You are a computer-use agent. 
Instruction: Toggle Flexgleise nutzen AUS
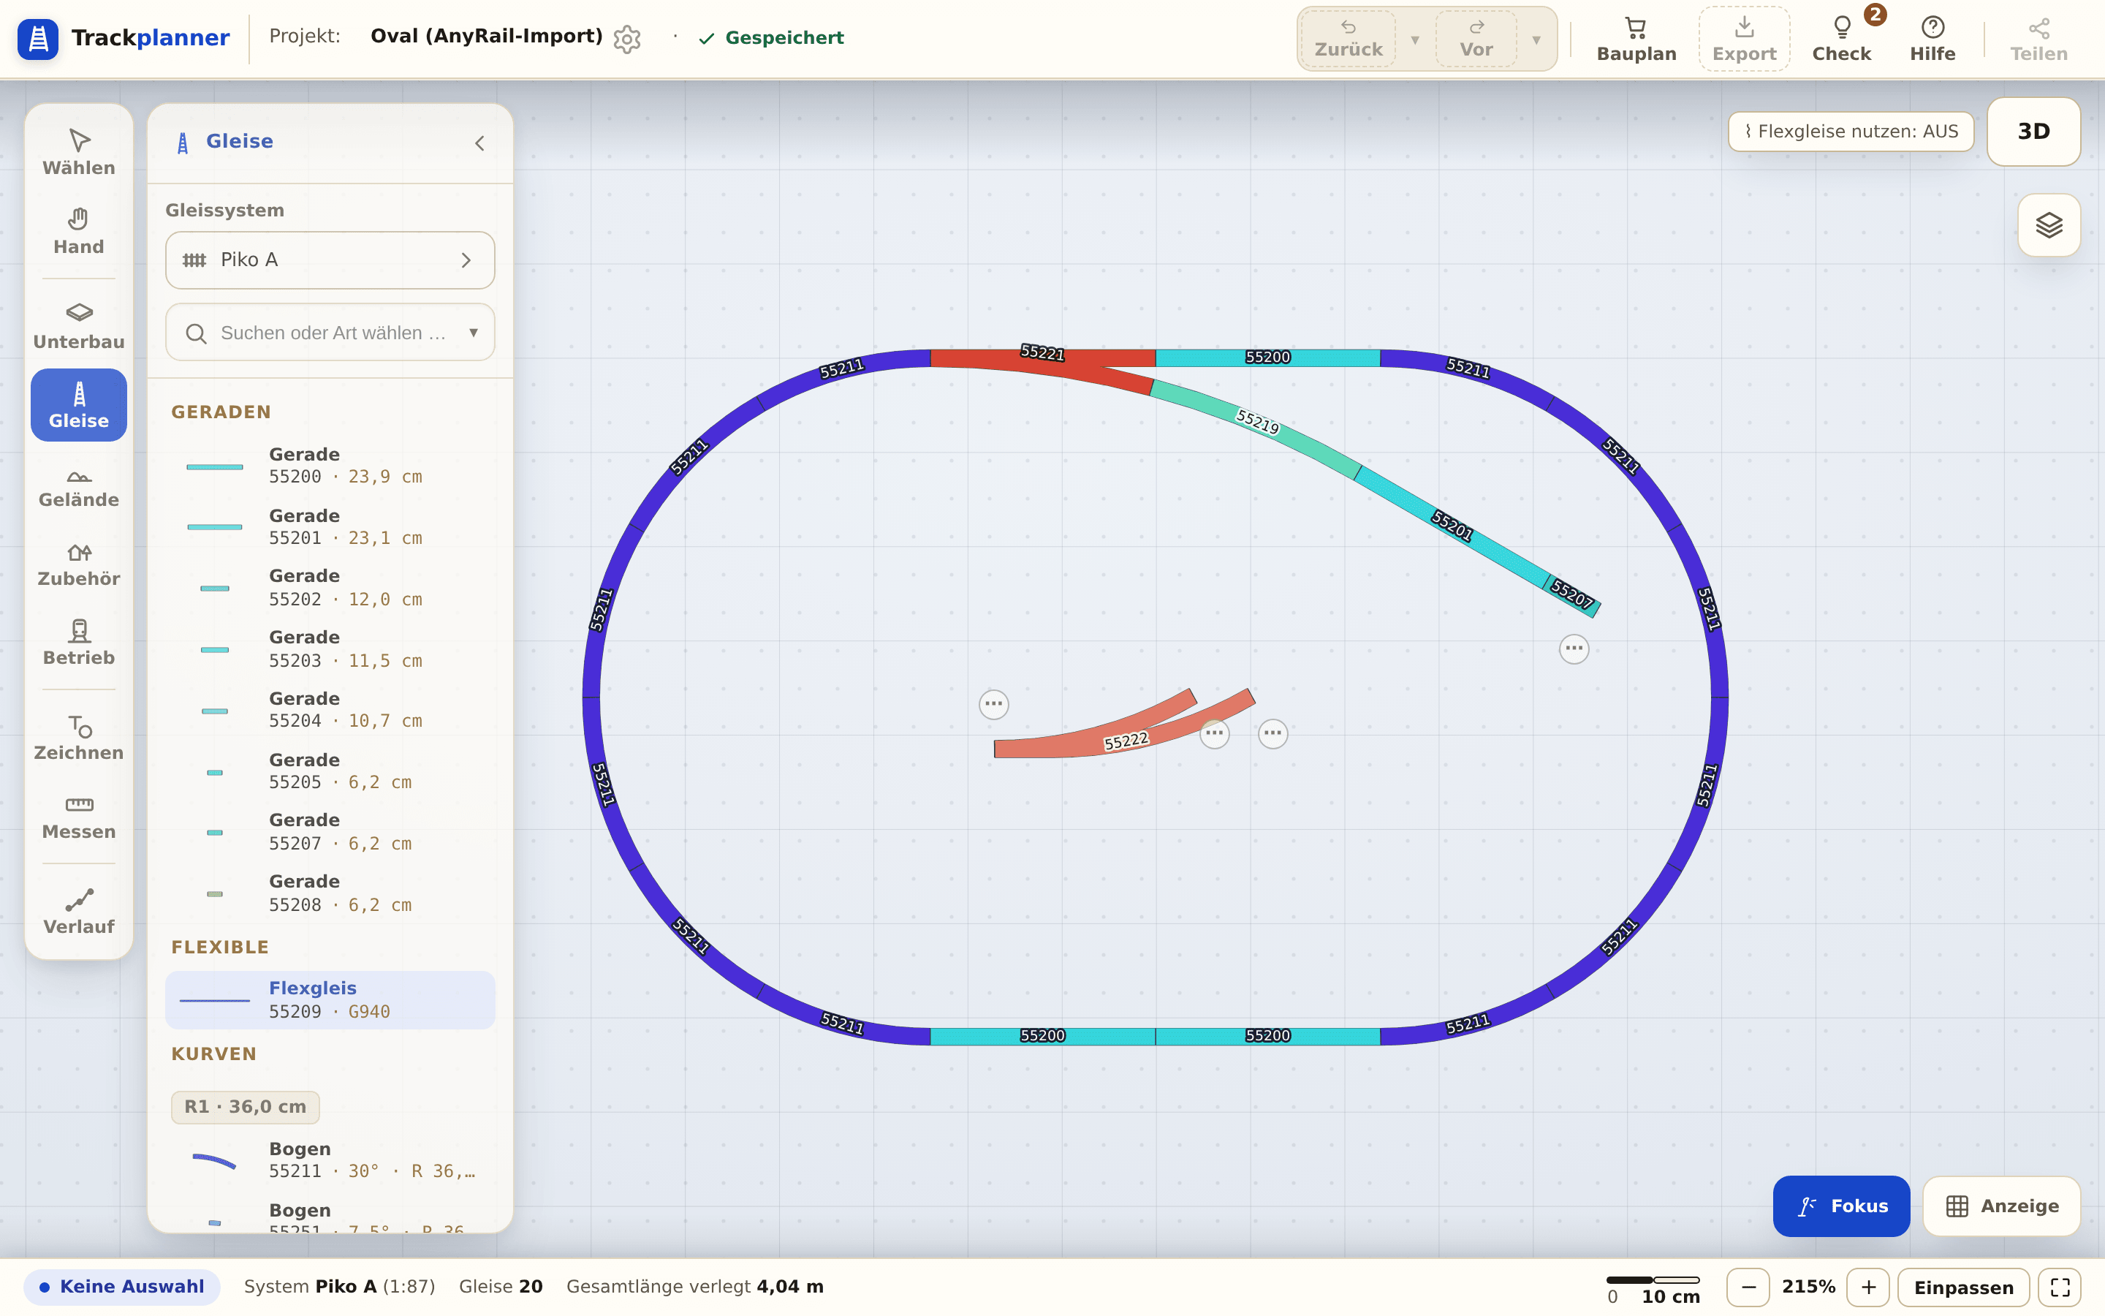coord(1851,132)
